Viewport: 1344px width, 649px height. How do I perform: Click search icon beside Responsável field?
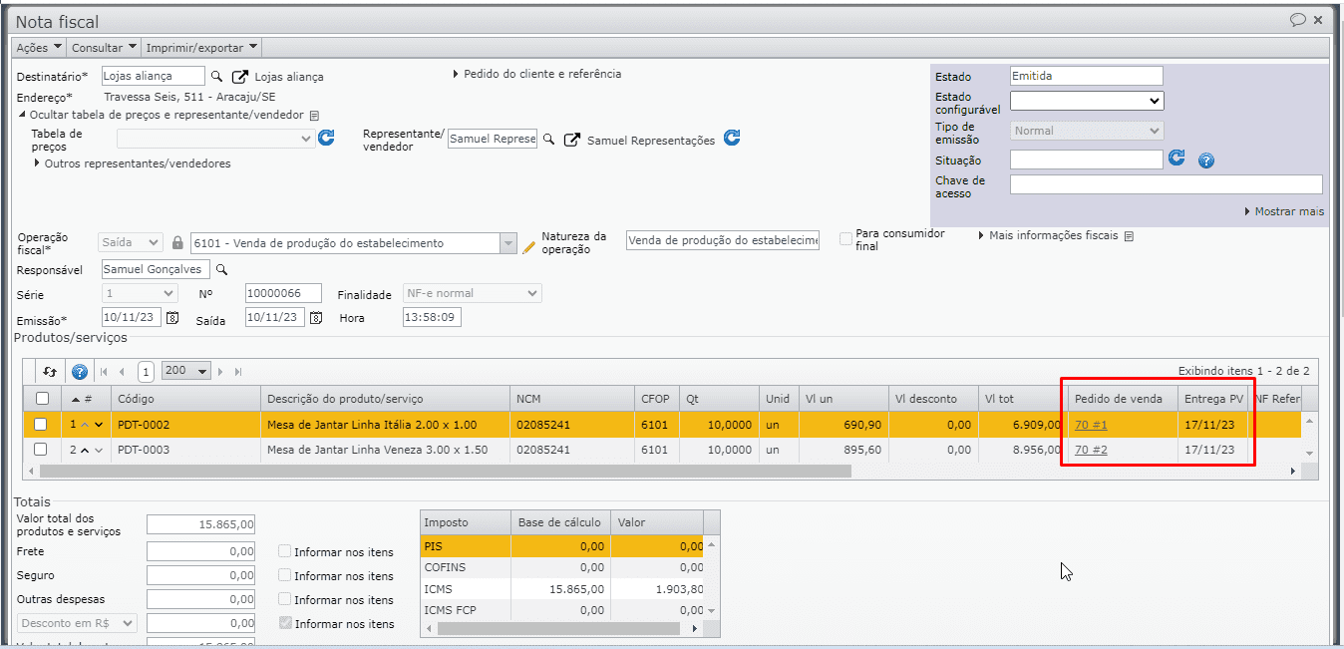[222, 269]
